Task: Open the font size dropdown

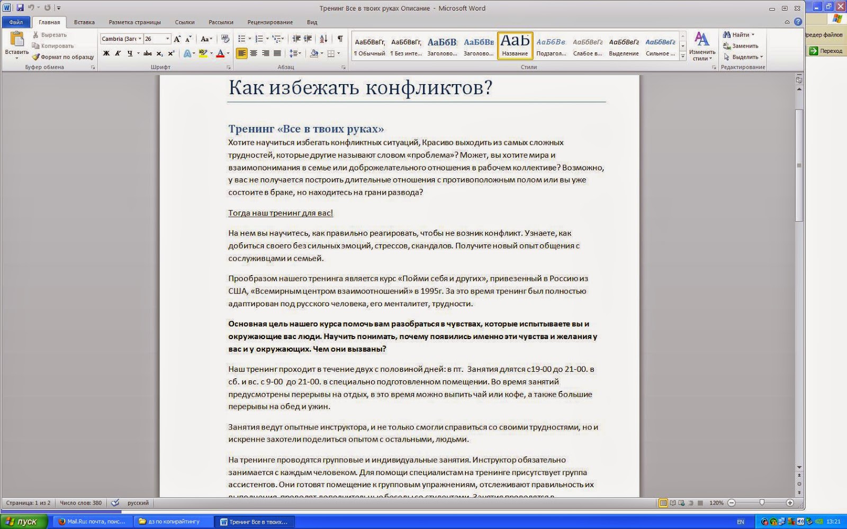Action: tap(168, 39)
